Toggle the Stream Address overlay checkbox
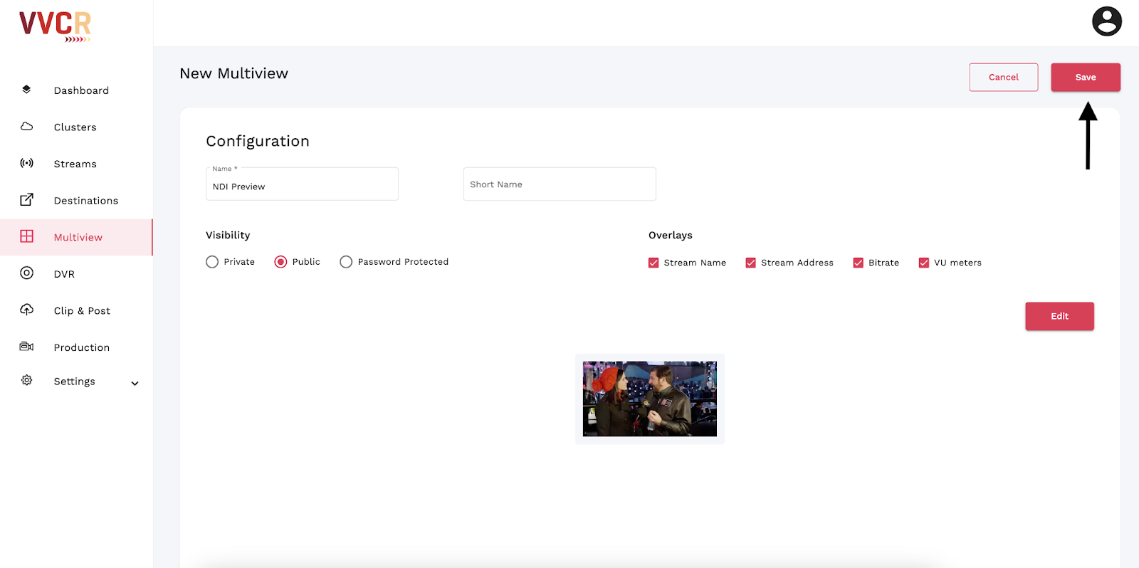Screen dimensions: 1139x568 pyautogui.click(x=750, y=263)
